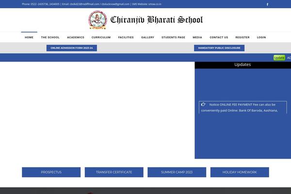
Task: Click the Chiranjiv Bharati School title text
Action: [x=157, y=20]
